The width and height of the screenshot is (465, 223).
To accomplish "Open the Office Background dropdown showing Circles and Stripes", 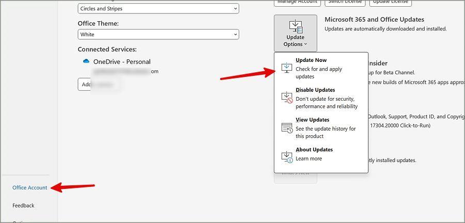I will point(159,9).
